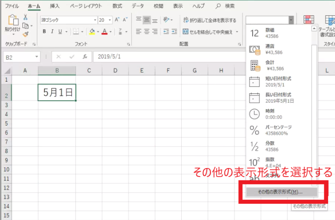Decrease indent

[166, 32]
